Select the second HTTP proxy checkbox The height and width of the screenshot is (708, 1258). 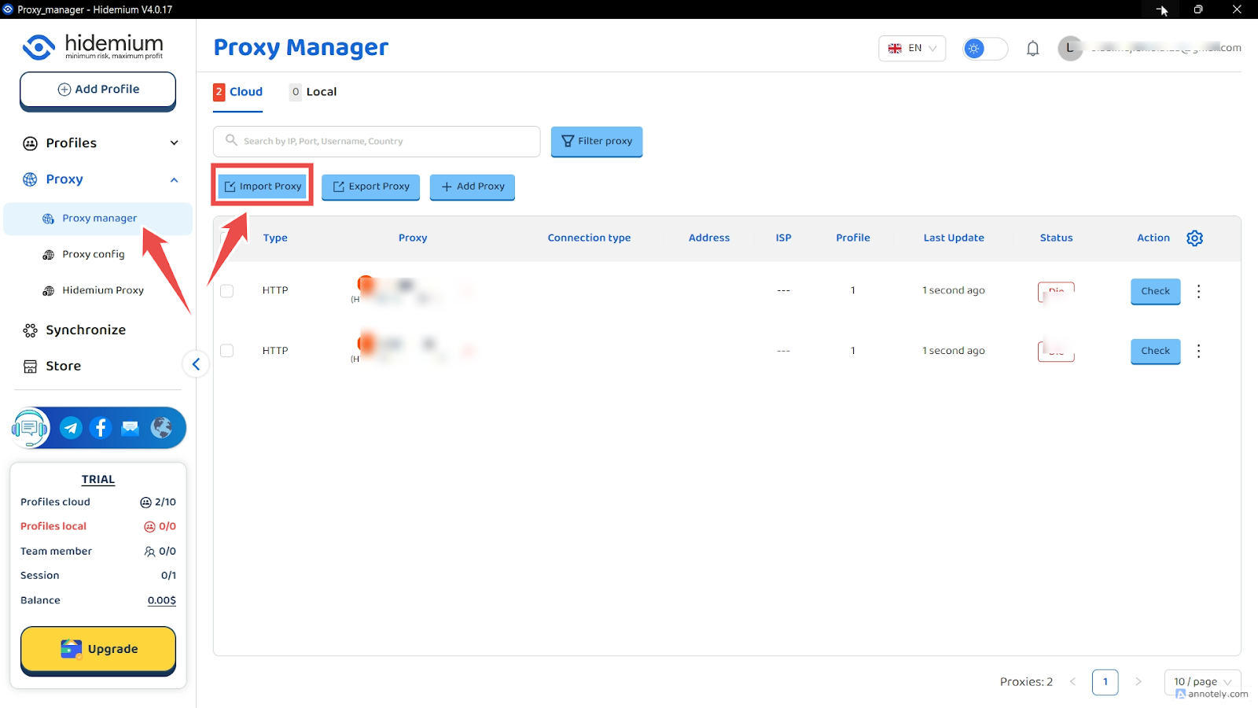tap(226, 351)
